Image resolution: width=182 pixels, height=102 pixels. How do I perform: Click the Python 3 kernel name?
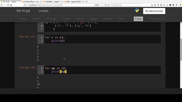[x=156, y=19]
